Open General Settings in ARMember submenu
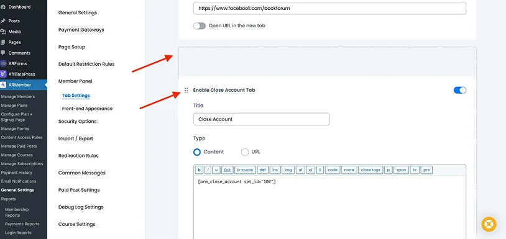506x239 pixels. click(17, 190)
